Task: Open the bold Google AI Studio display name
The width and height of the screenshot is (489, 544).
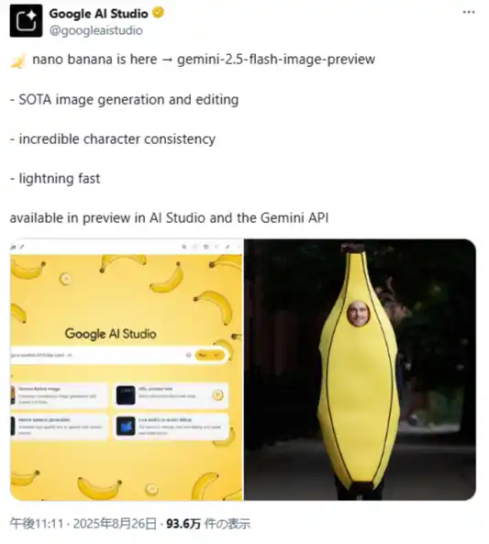Action: (x=98, y=14)
